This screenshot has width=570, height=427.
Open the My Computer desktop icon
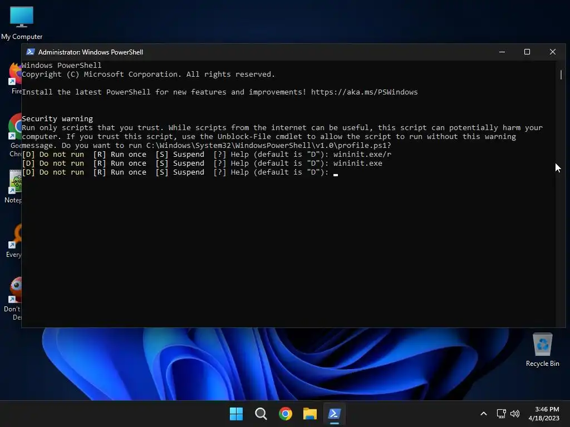point(22,22)
